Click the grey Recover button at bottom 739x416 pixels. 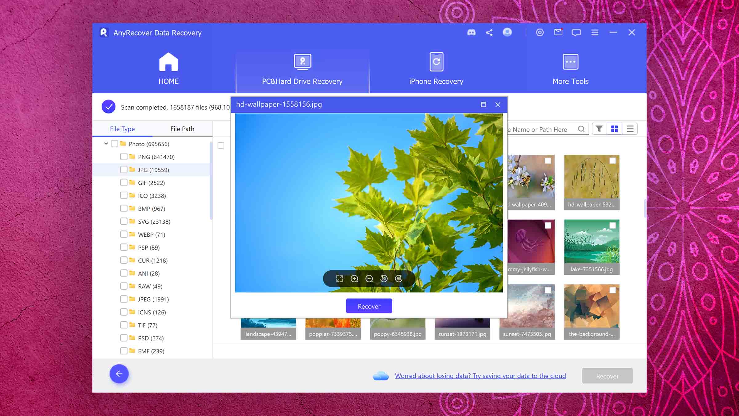pos(607,376)
